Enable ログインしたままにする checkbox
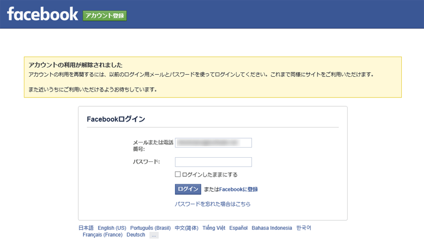 (x=178, y=174)
